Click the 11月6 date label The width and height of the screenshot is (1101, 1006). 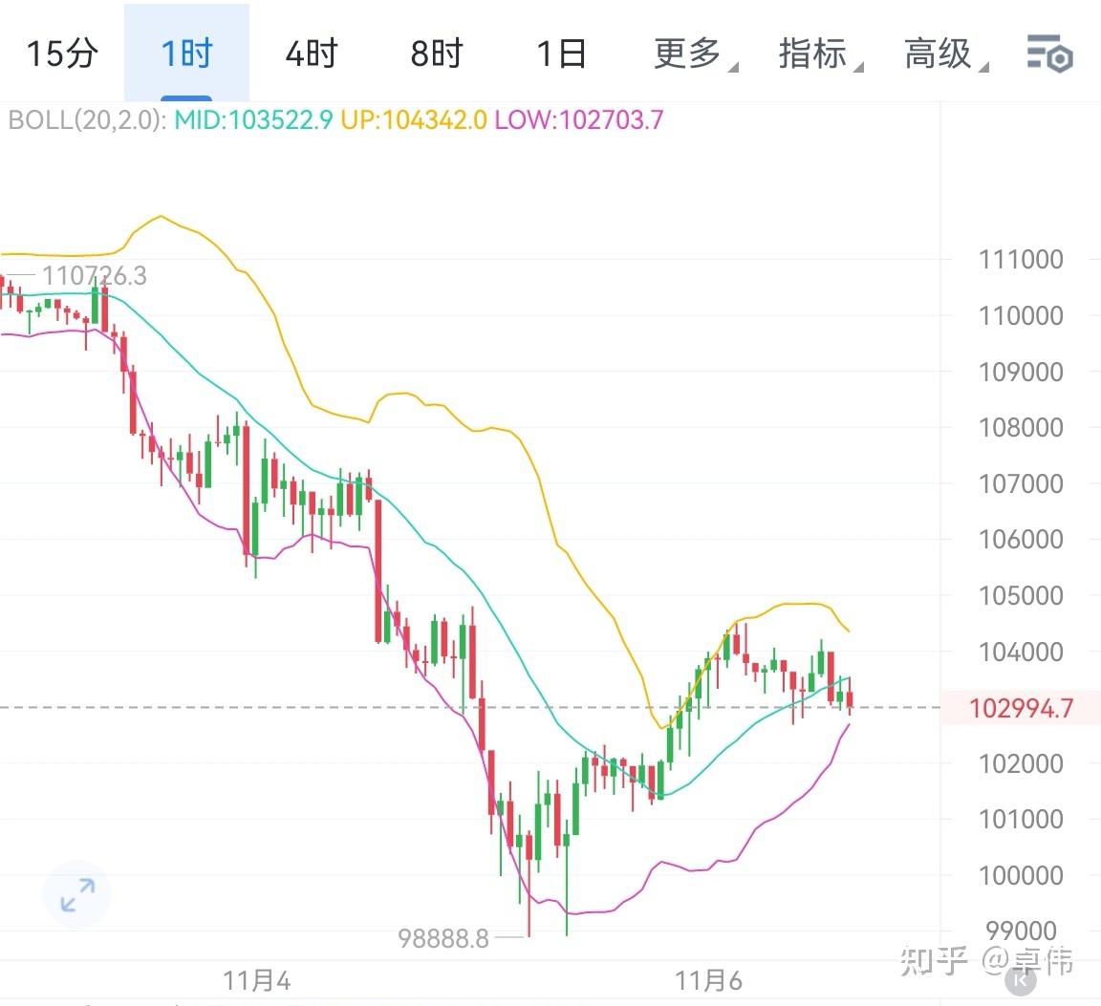709,980
